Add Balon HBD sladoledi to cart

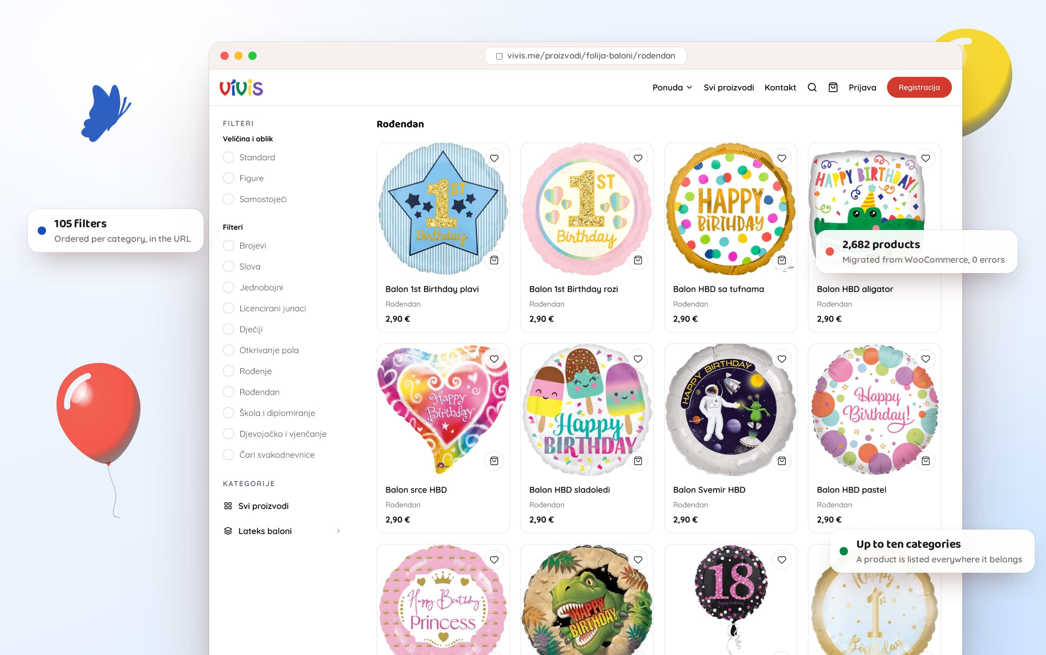click(x=638, y=461)
